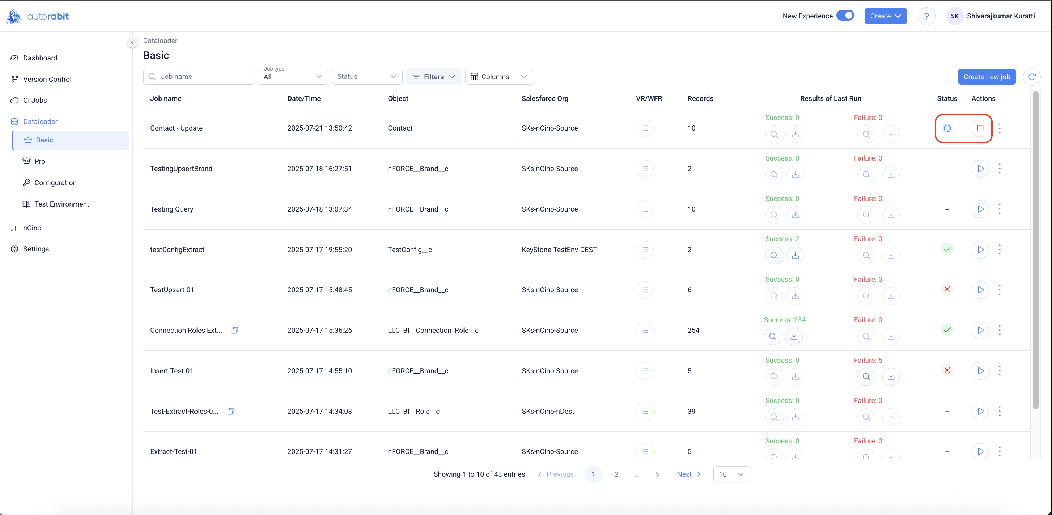Toggle the New Experience switch

coord(845,16)
